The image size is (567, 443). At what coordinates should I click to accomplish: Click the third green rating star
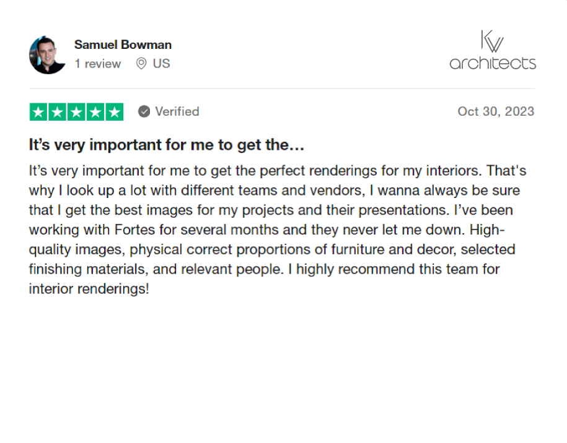pyautogui.click(x=76, y=112)
